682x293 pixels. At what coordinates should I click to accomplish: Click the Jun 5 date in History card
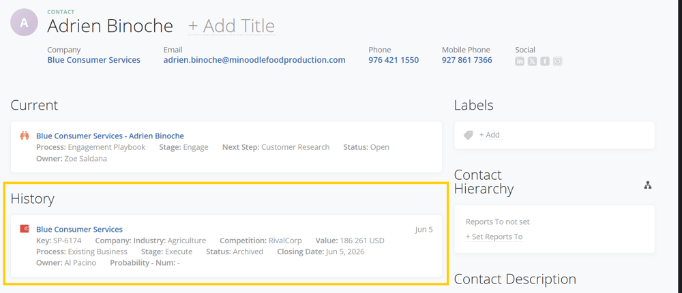[424, 229]
